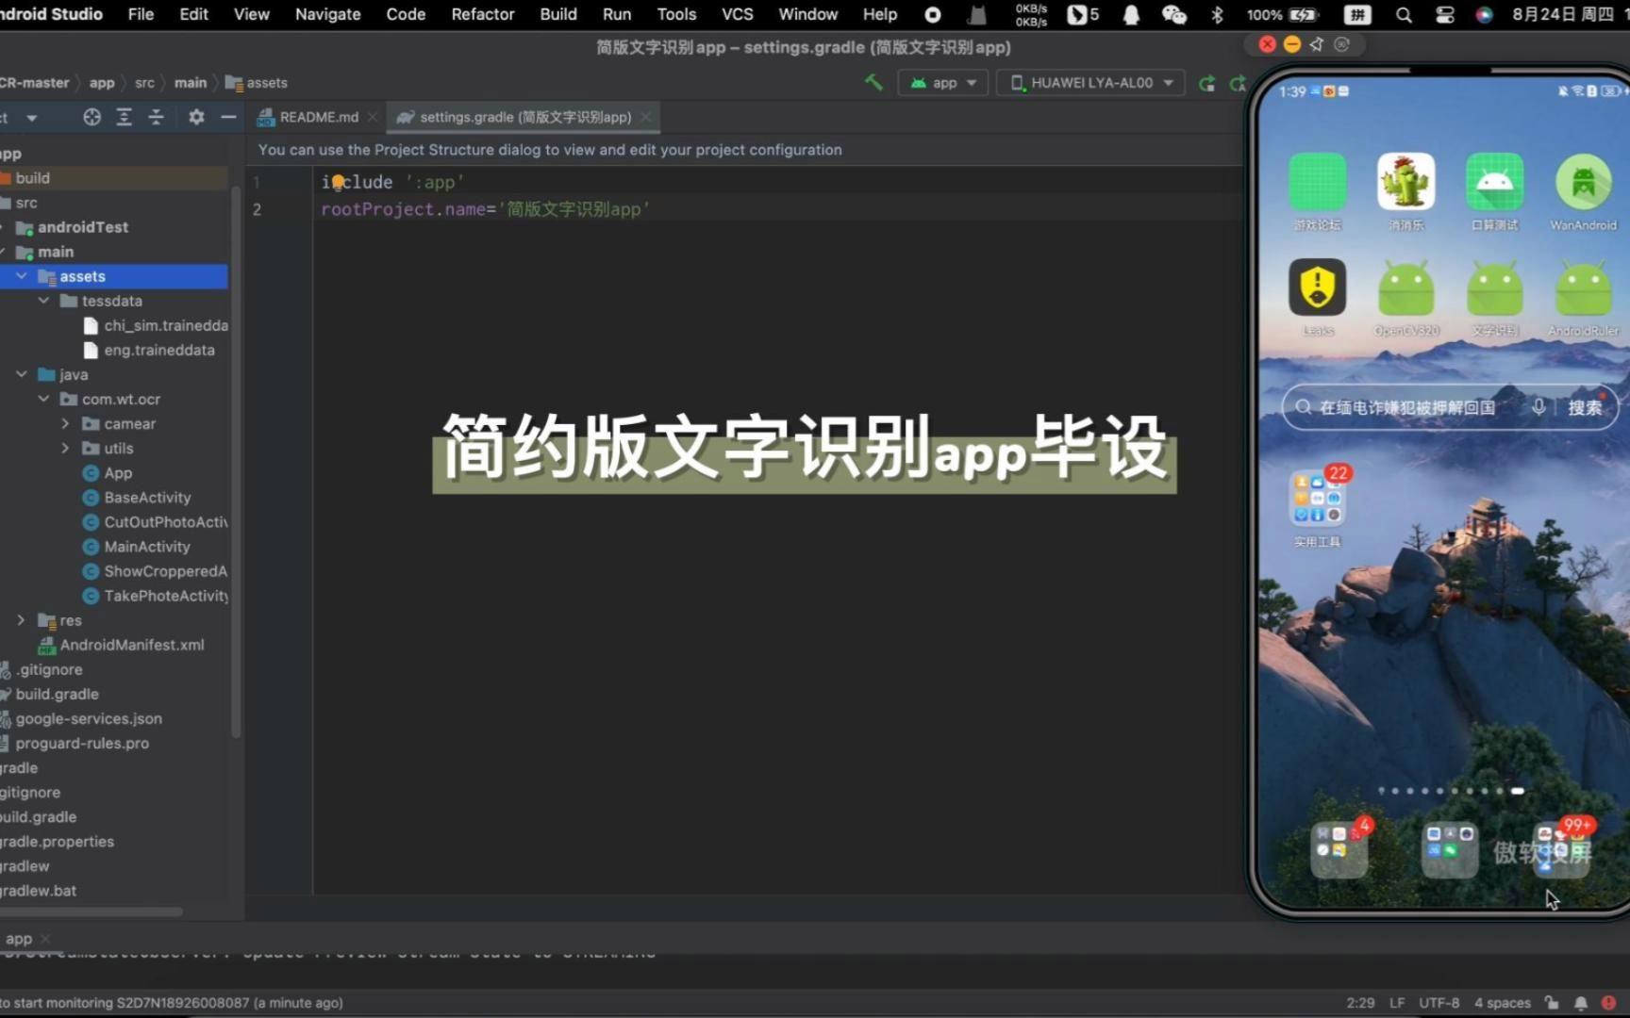This screenshot has width=1630, height=1018.
Task: Open the Project view selector dropdown arrow
Action: pos(31,118)
